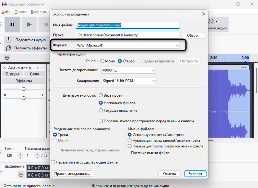Click the Mute (Б.звука) track button
Viewport: 258px width, 188px height.
tap(12, 74)
